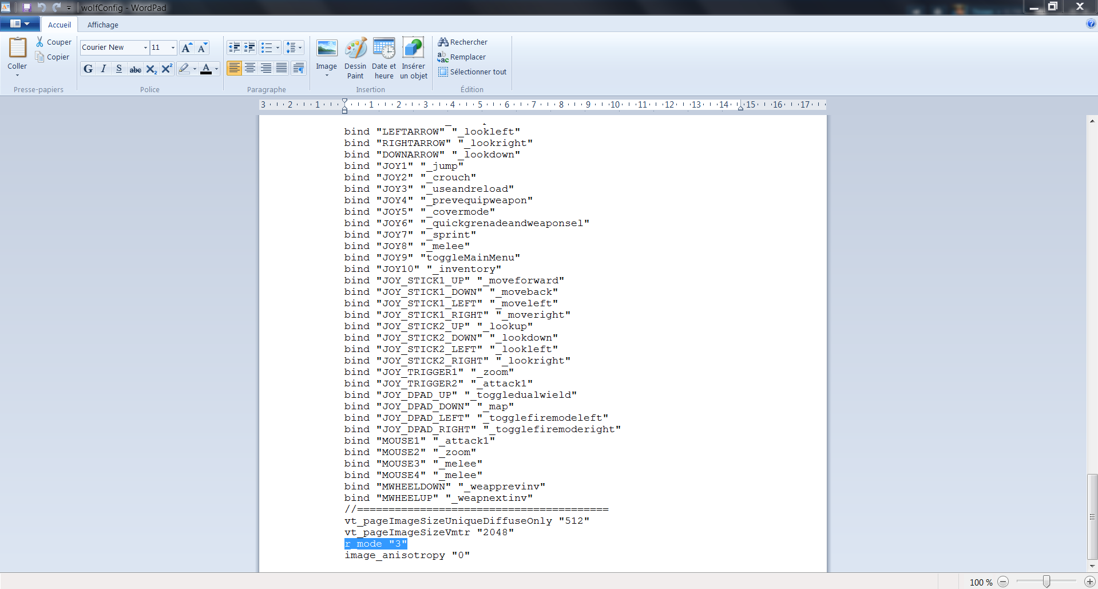Click the Coller paste icon

pyautogui.click(x=17, y=48)
